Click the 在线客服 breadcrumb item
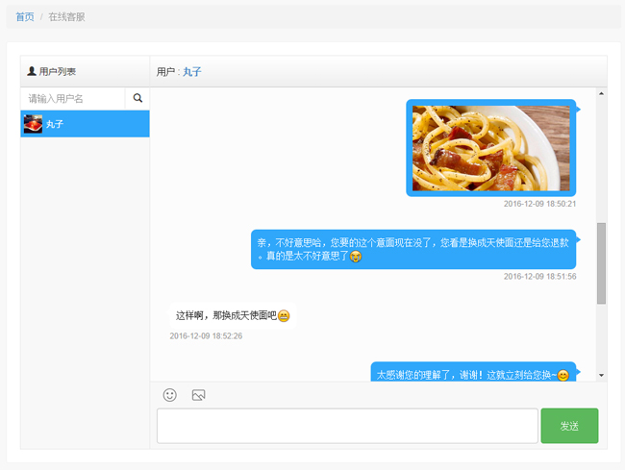This screenshot has width=625, height=470. pyautogui.click(x=66, y=17)
